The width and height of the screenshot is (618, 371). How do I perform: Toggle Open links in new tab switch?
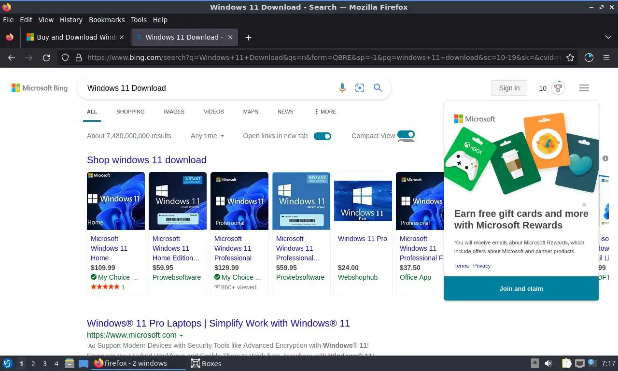(x=323, y=136)
